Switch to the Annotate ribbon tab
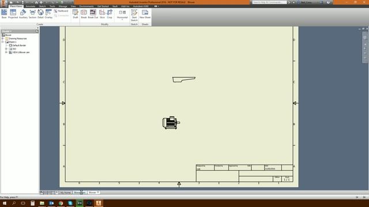 pos(31,6)
